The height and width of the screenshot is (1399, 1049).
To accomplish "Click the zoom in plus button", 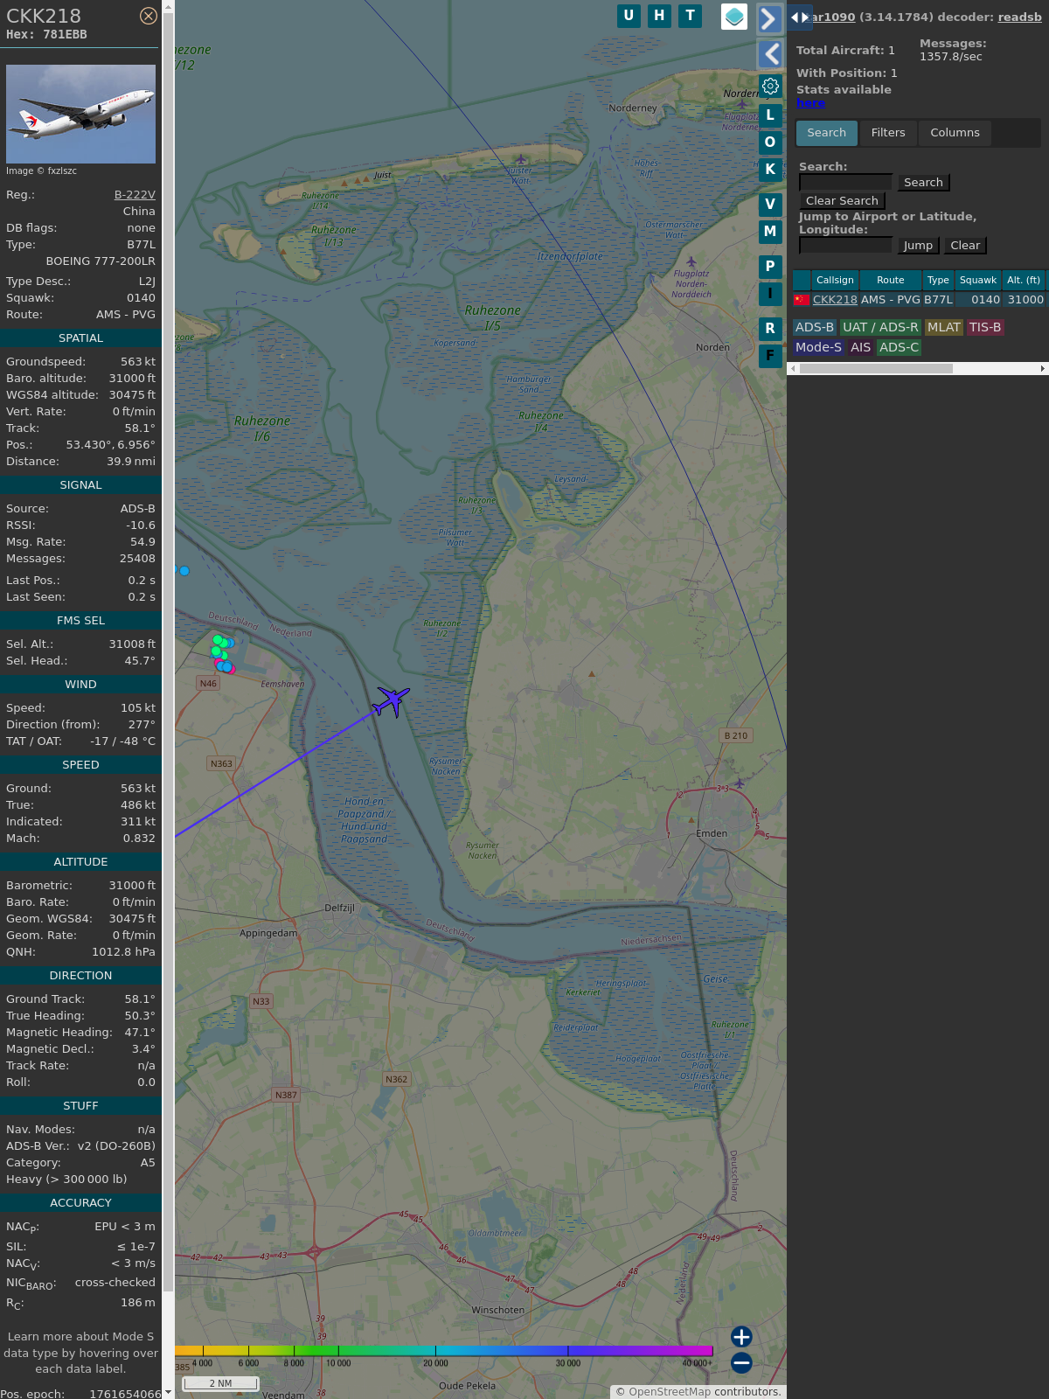I will (741, 1336).
